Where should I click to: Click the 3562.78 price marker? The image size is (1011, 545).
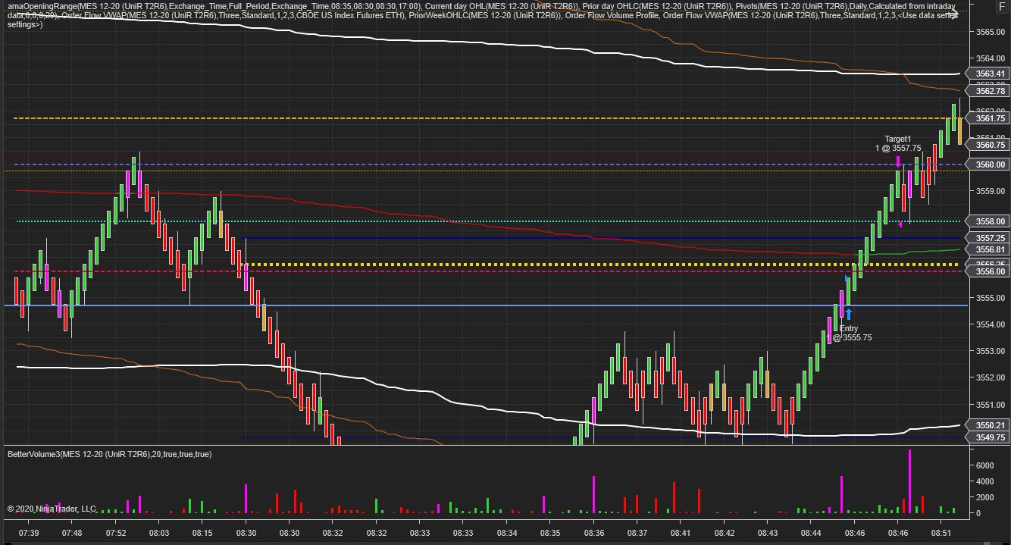click(988, 91)
